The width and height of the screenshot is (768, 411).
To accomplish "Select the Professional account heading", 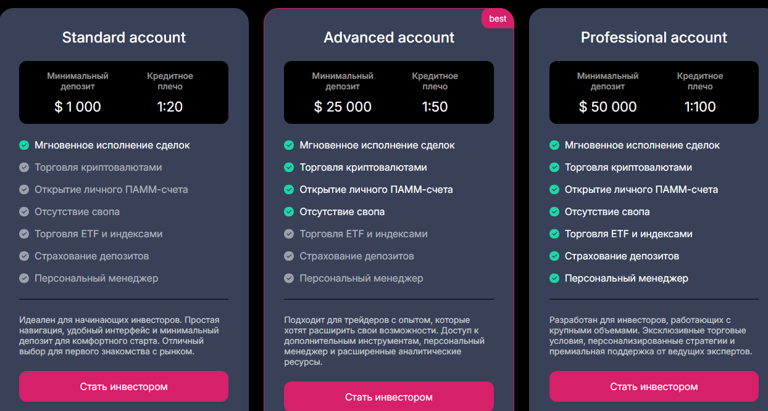I will [x=654, y=38].
